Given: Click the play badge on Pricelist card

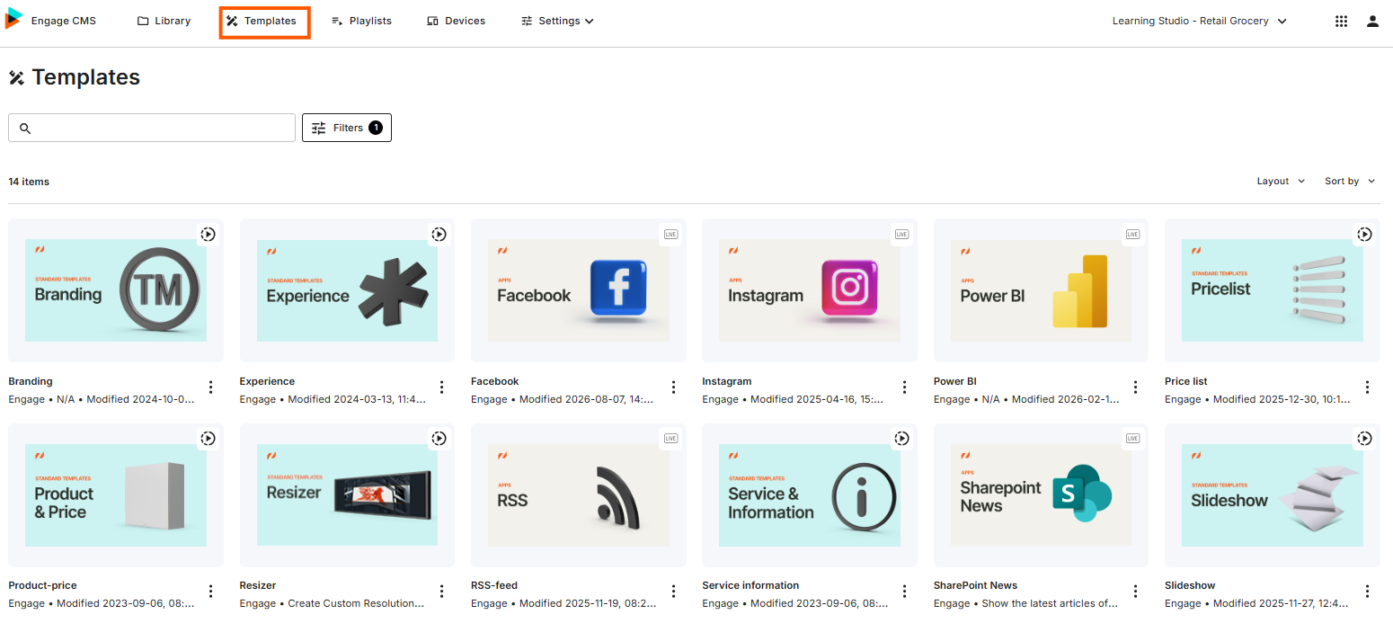Looking at the screenshot, I should (x=1364, y=234).
